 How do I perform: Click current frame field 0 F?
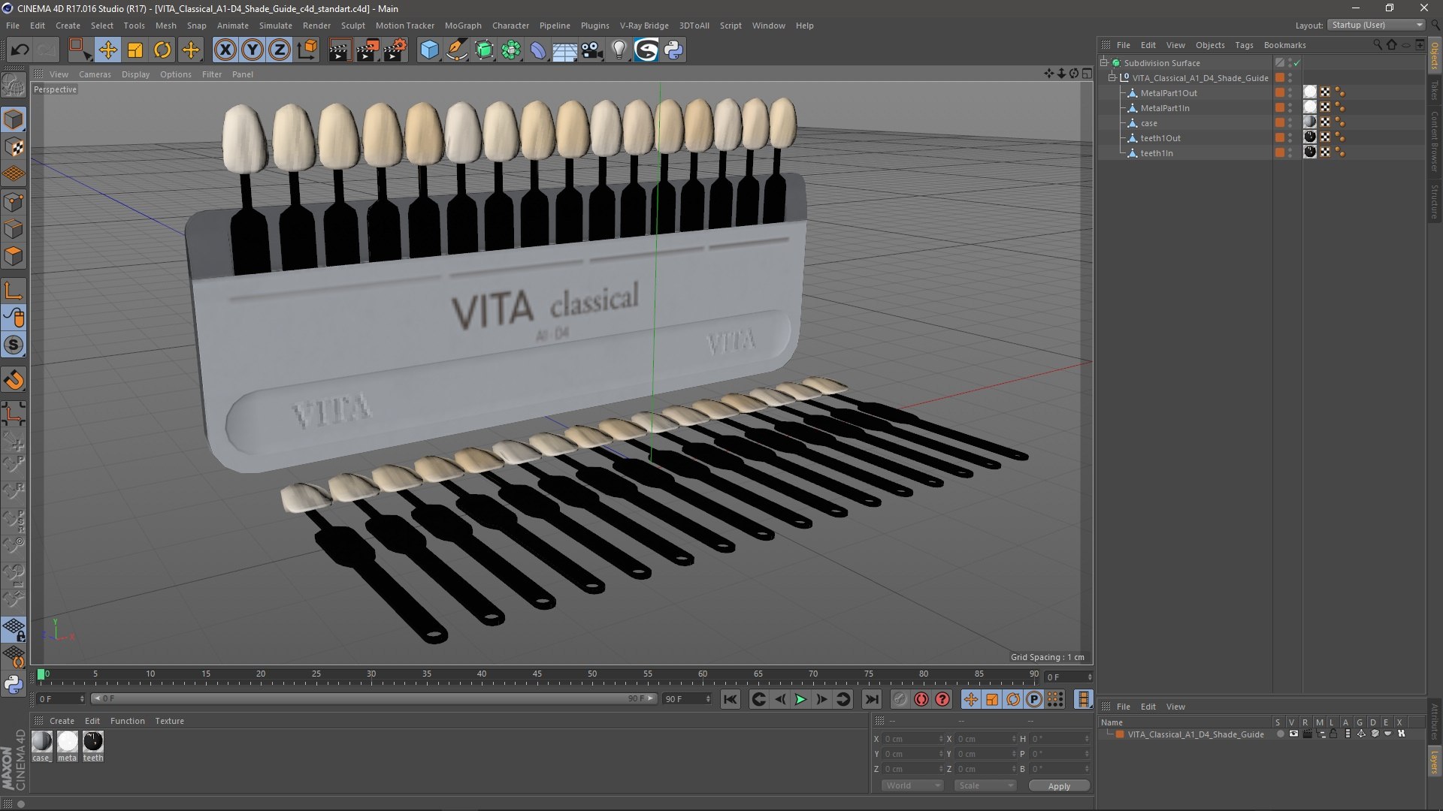click(x=61, y=699)
